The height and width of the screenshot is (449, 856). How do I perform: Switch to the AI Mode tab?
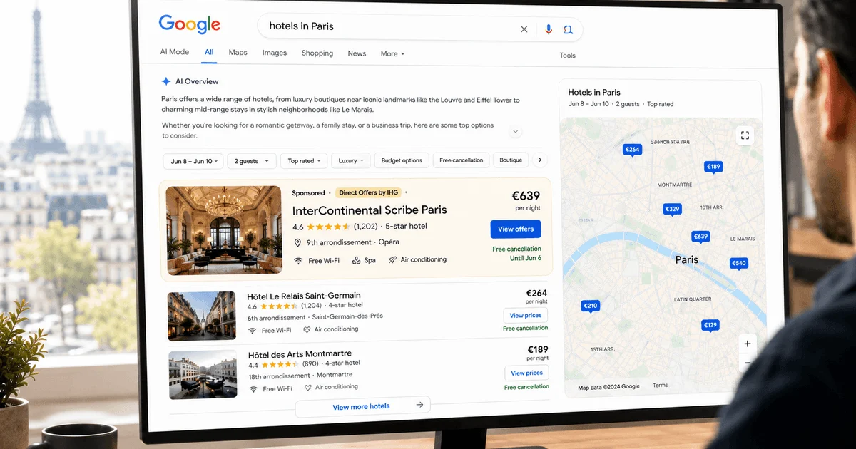point(175,52)
